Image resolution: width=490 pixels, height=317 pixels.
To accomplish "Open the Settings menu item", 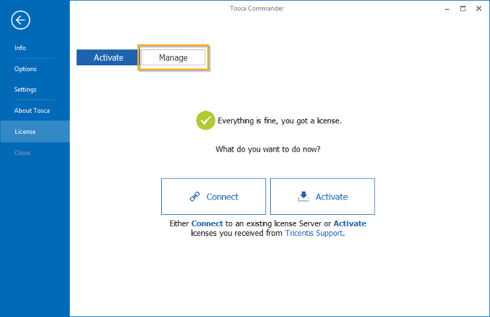I will pos(25,90).
